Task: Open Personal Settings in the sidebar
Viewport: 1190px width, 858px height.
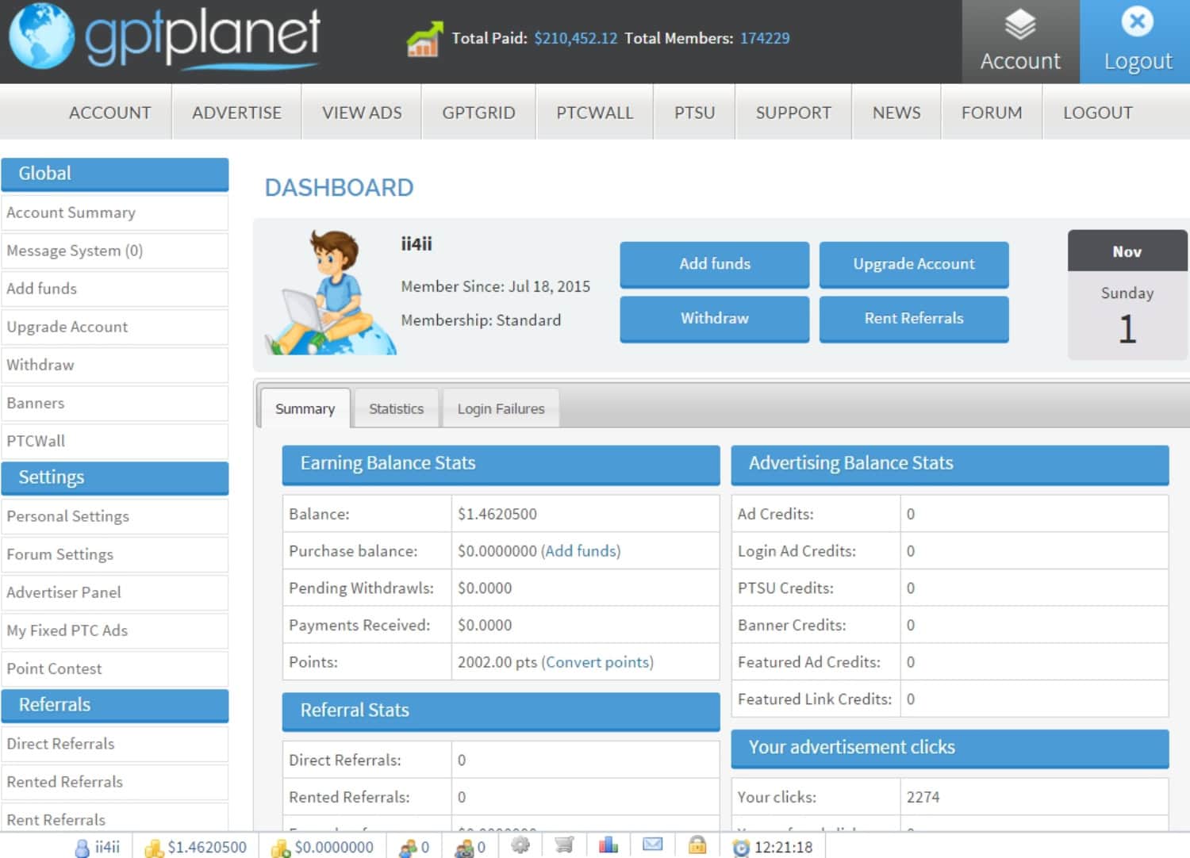Action: pos(68,516)
